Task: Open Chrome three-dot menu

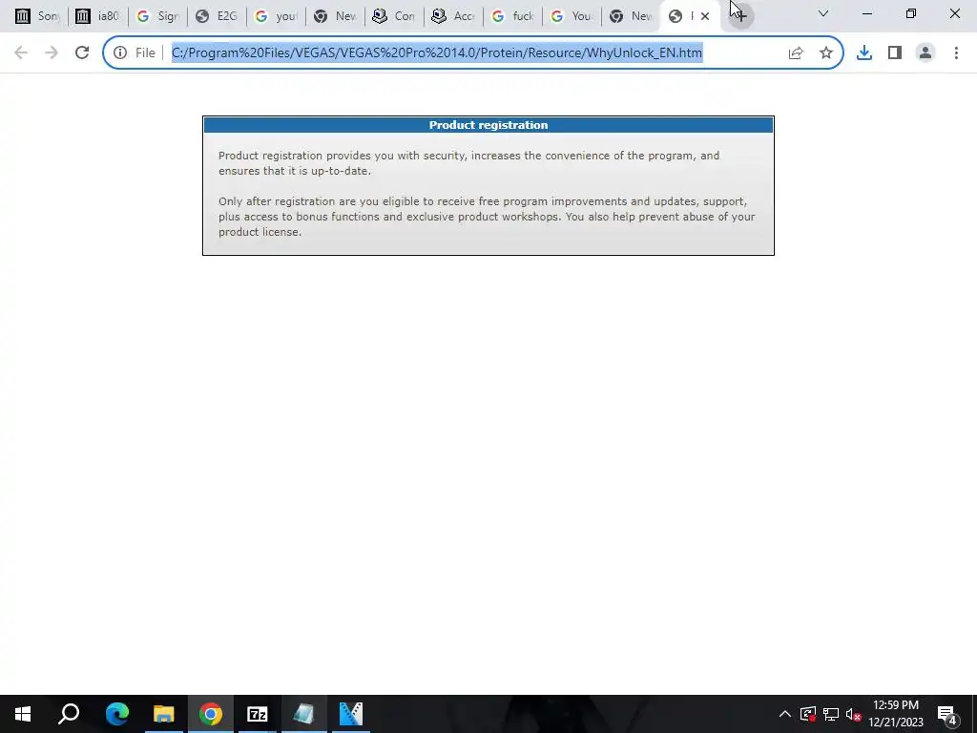Action: [956, 53]
